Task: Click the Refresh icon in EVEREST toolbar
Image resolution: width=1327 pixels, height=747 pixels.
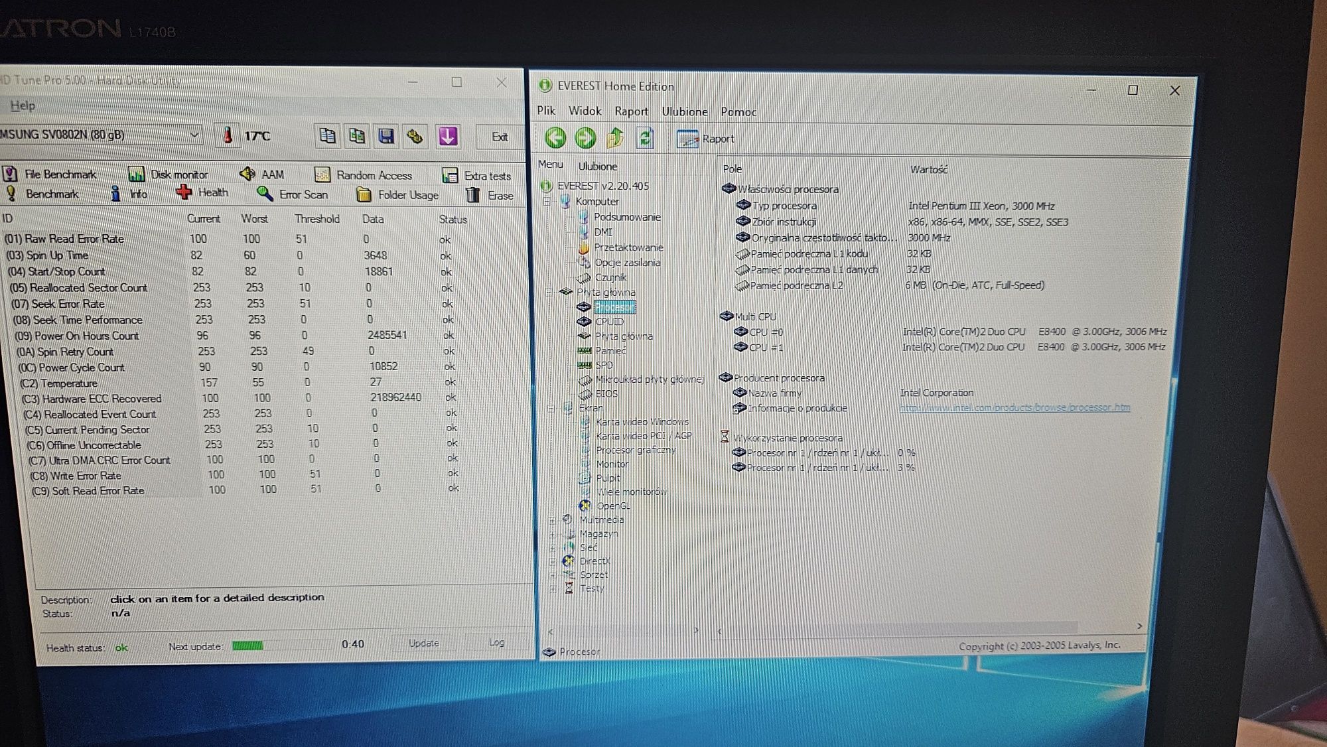Action: 645,138
